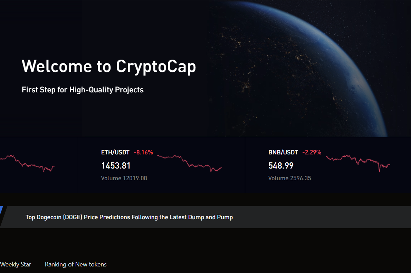411x273 pixels.
Task: Open the Top Dogecoin price predictions headline
Action: 129,217
